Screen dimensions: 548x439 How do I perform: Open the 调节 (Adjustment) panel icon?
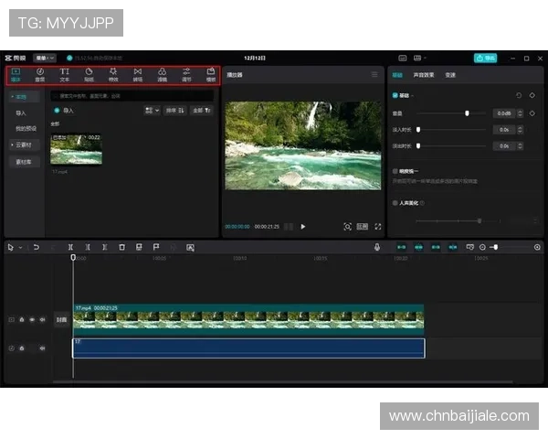[186, 73]
